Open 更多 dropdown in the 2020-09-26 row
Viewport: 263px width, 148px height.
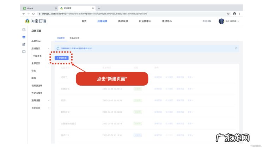[x=190, y=89]
